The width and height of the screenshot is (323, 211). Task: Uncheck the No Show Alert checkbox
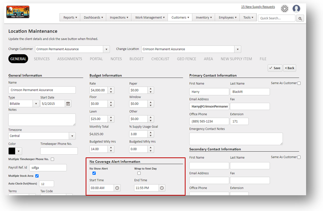[x=94, y=173]
